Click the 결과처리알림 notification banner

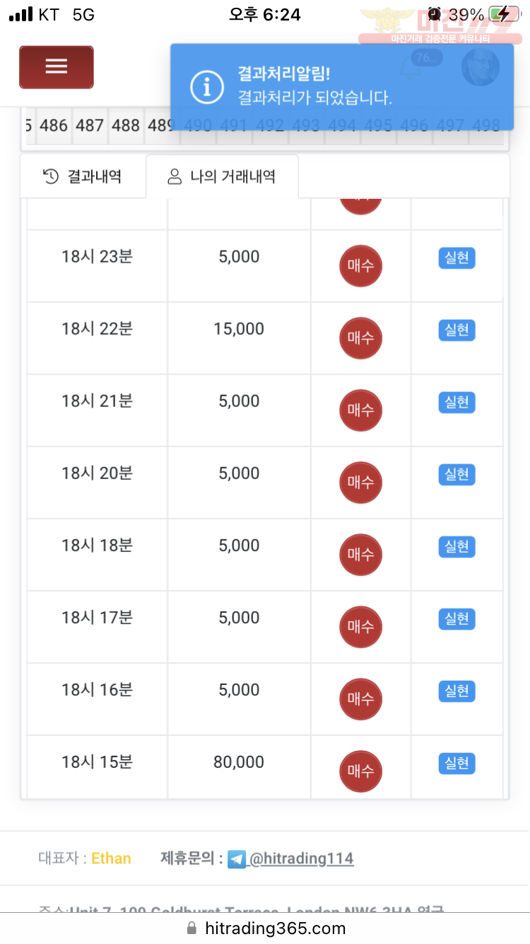point(342,87)
